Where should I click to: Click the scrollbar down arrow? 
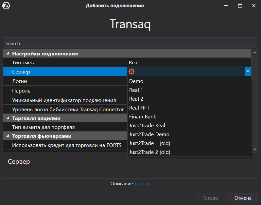point(255,149)
